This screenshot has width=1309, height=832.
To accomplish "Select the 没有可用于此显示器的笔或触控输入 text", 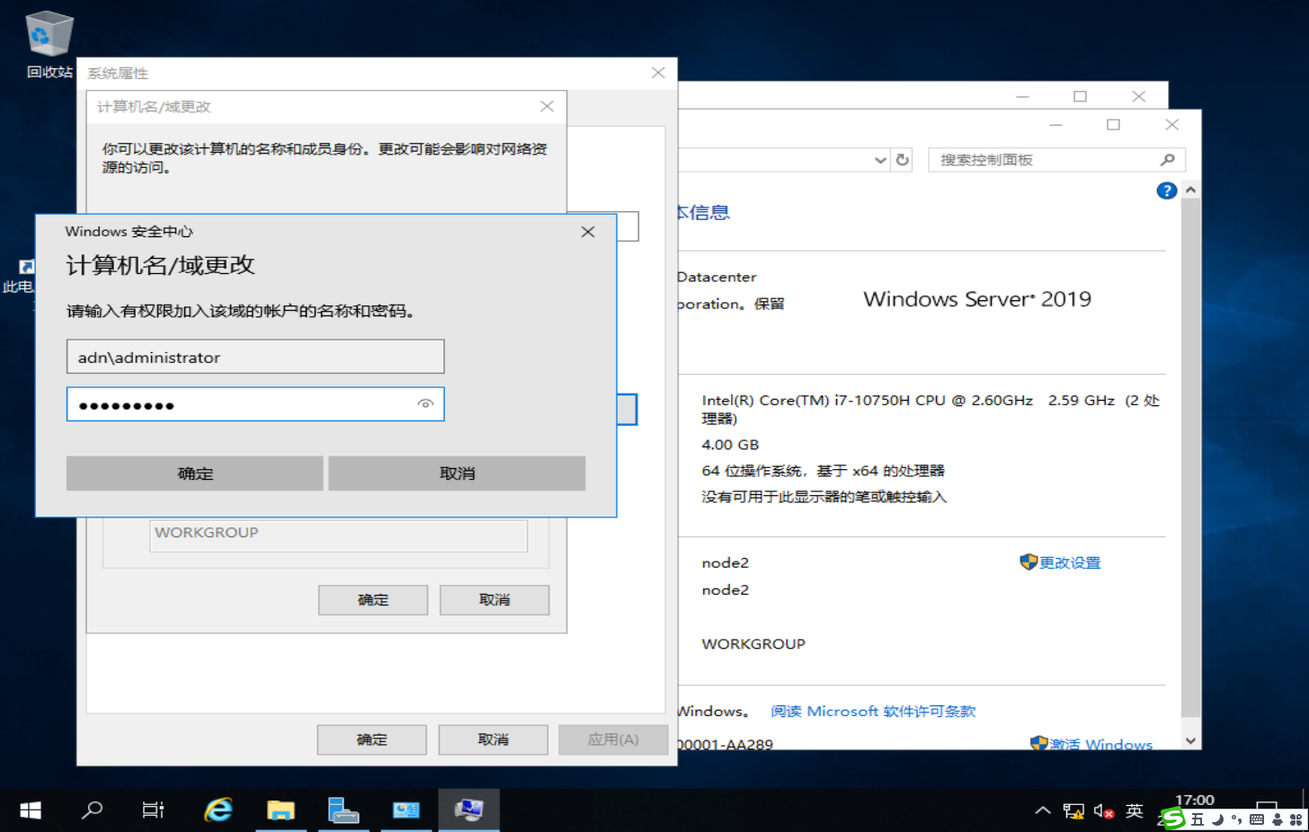I will pyautogui.click(x=824, y=497).
